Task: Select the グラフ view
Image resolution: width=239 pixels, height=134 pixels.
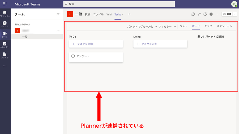Action: pos(208,26)
